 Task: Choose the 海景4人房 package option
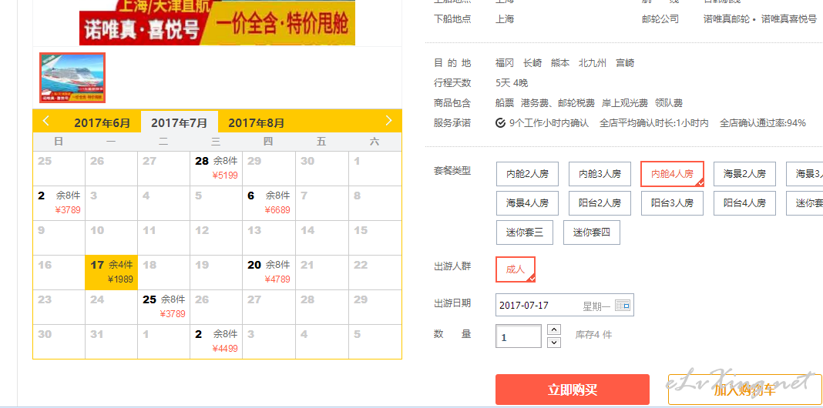pos(528,203)
